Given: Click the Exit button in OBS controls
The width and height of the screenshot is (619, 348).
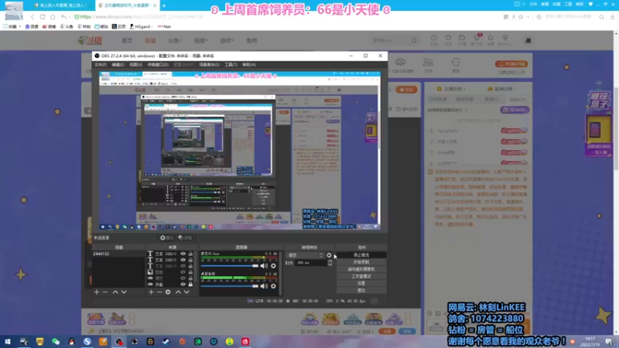Looking at the screenshot, I should coord(361,291).
